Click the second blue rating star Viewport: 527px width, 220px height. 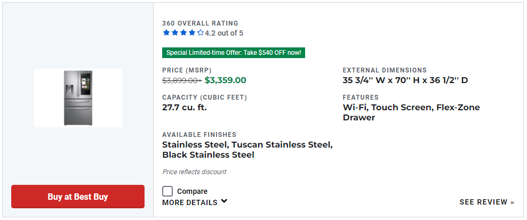pyautogui.click(x=175, y=33)
